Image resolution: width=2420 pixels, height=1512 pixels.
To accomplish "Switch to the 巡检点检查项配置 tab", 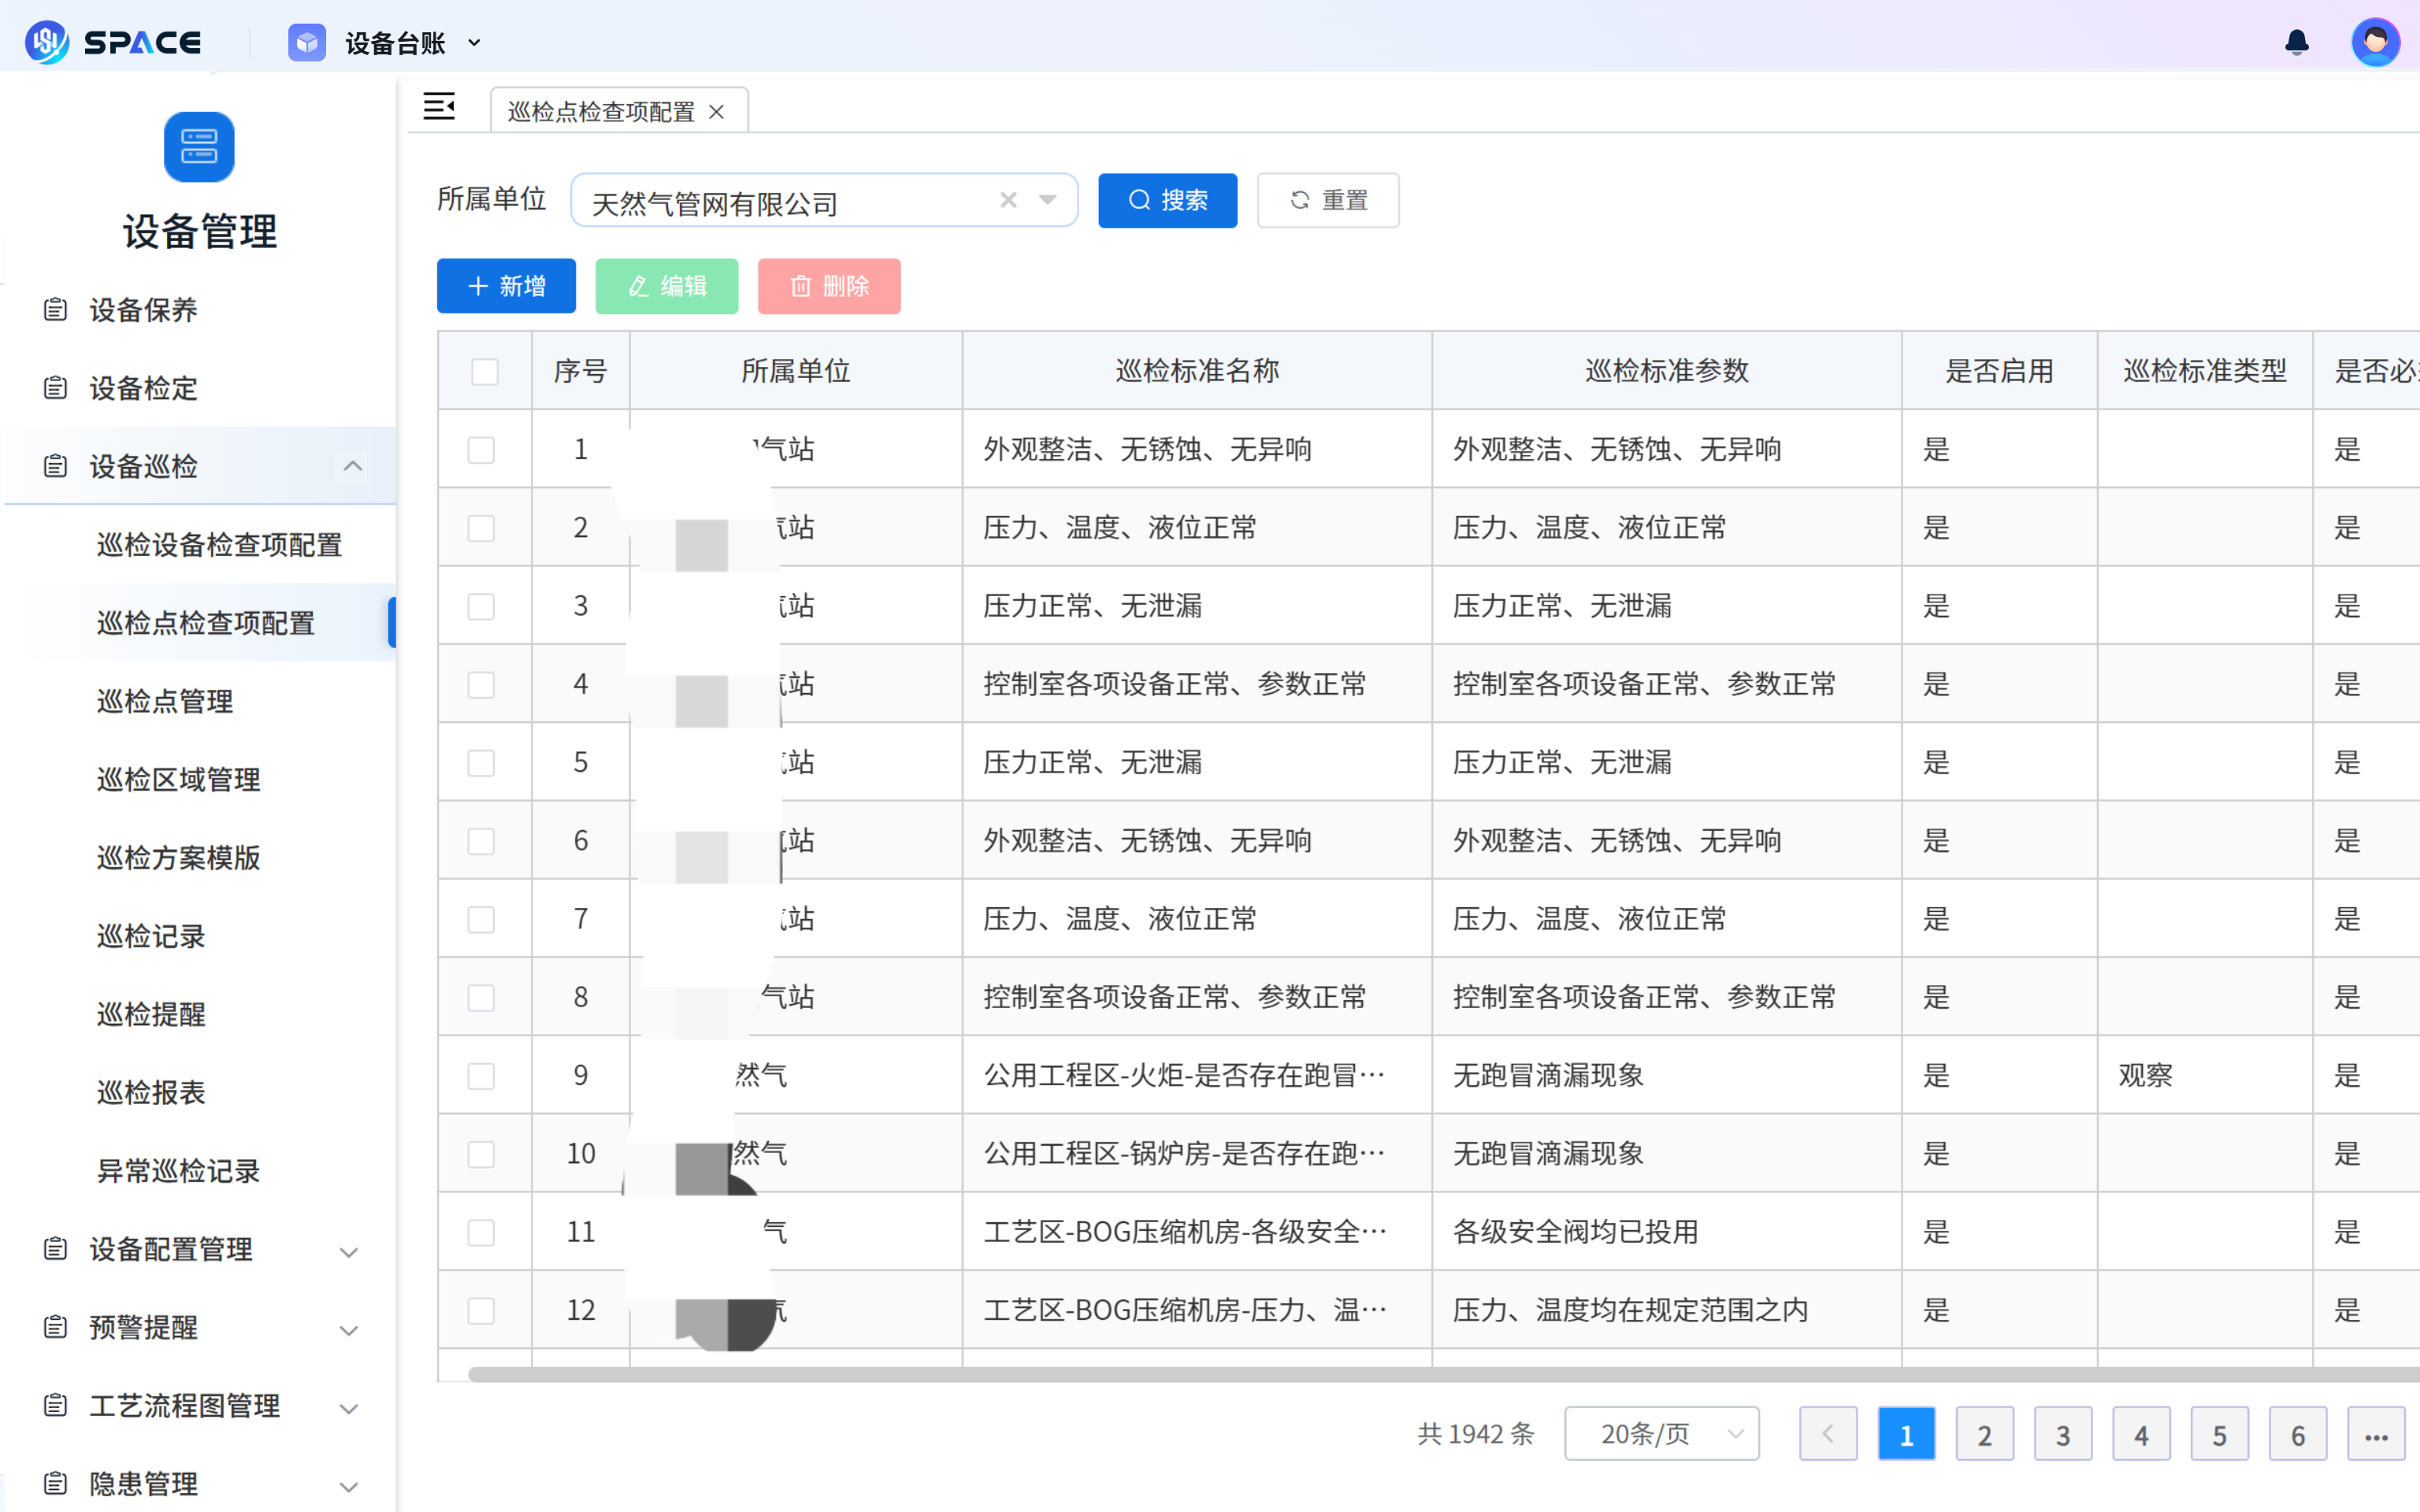I will pyautogui.click(x=600, y=110).
